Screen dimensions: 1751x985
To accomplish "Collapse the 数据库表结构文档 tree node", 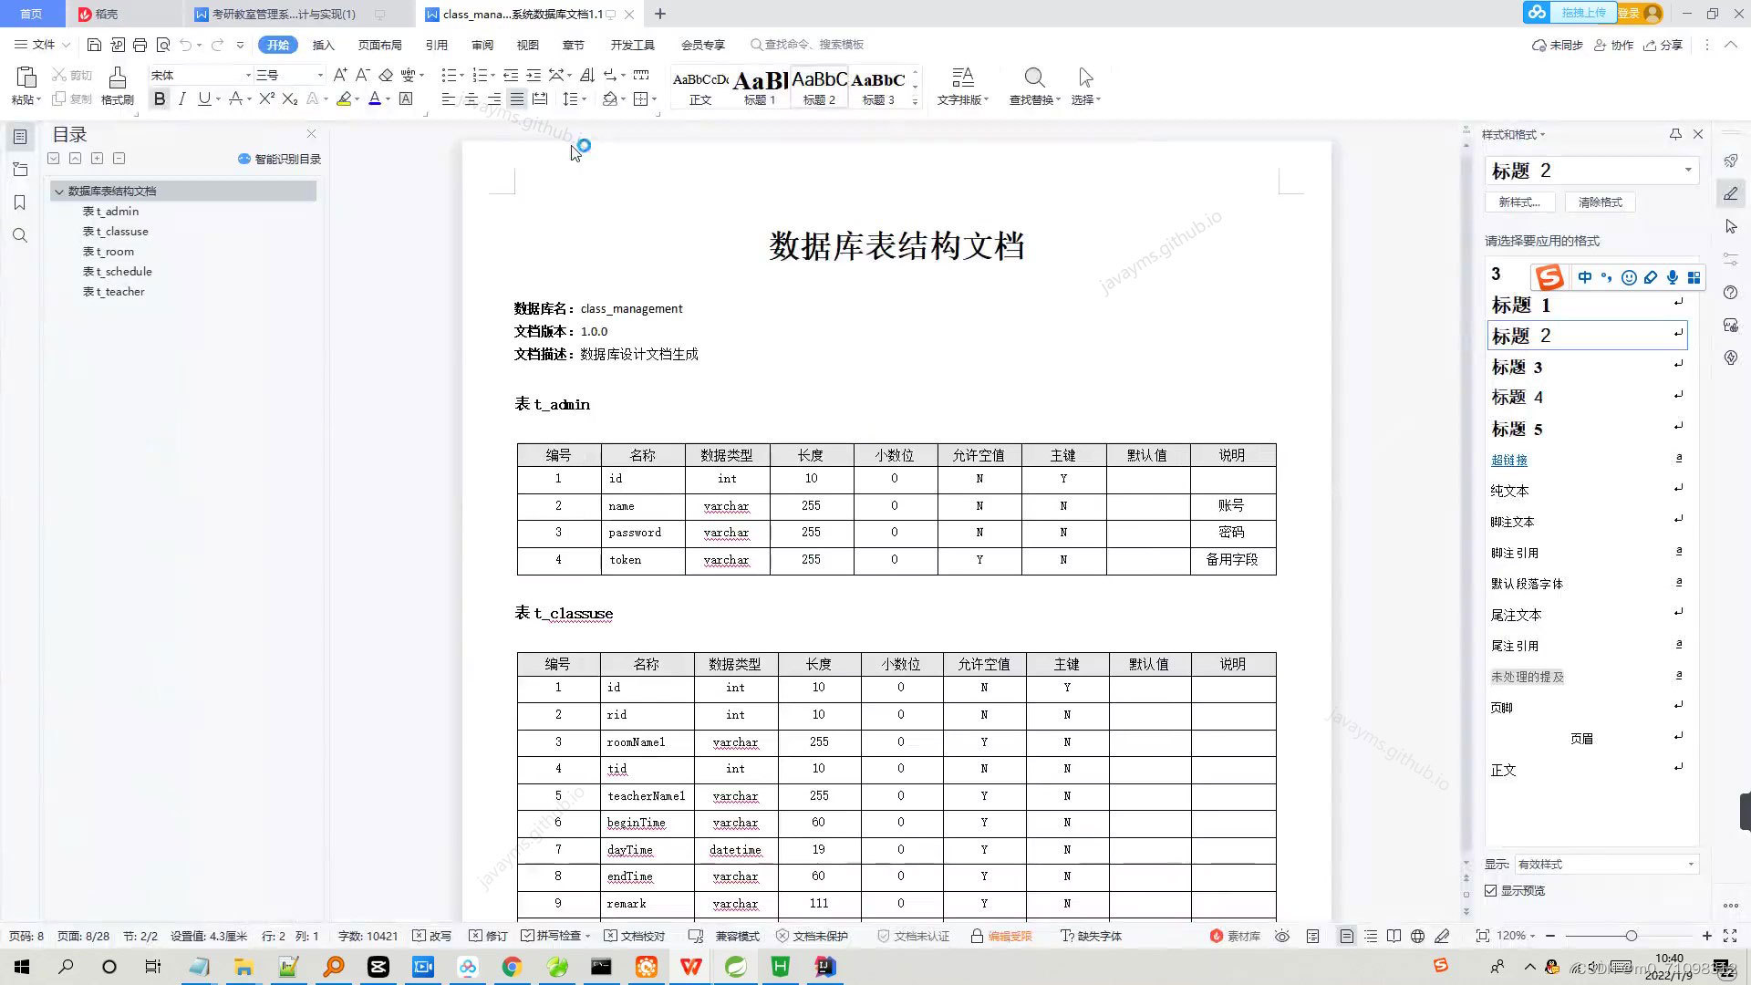I will pyautogui.click(x=59, y=192).
